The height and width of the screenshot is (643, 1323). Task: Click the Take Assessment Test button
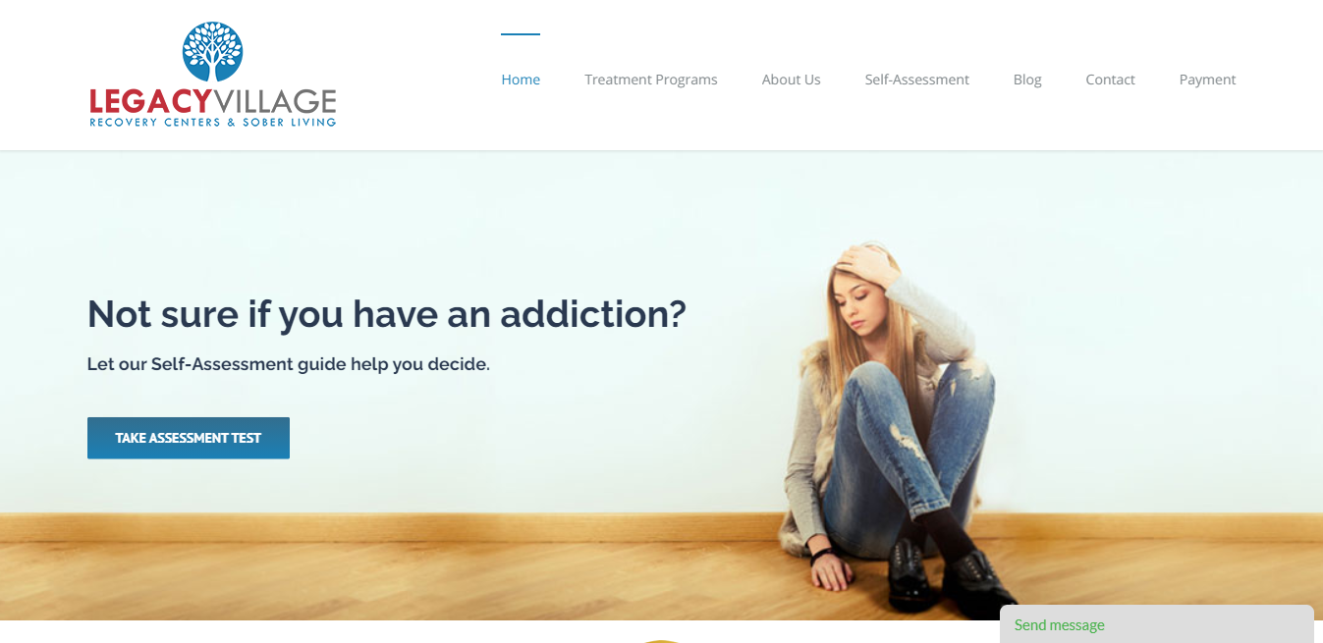189,438
